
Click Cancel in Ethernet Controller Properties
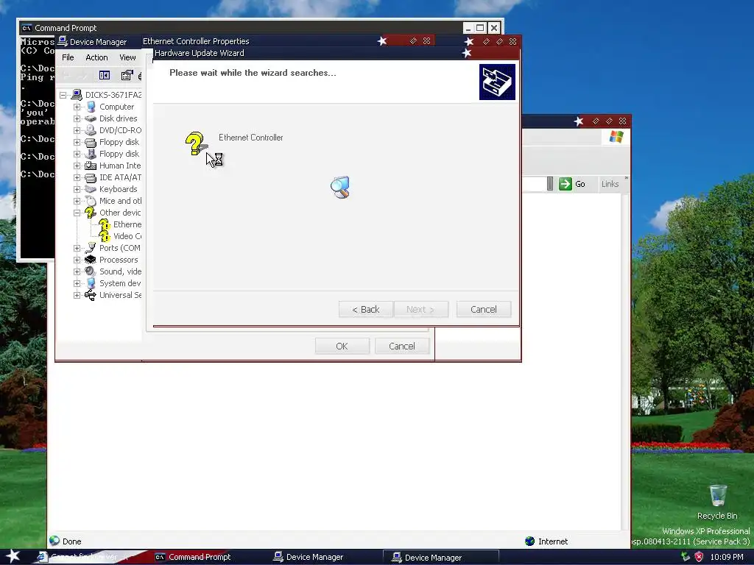coord(401,346)
